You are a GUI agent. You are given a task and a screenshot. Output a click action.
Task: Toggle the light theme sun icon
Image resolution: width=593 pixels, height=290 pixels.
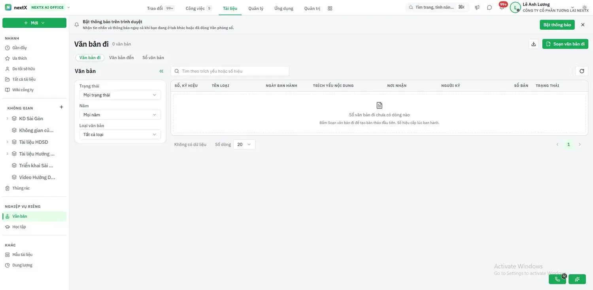[585, 8]
